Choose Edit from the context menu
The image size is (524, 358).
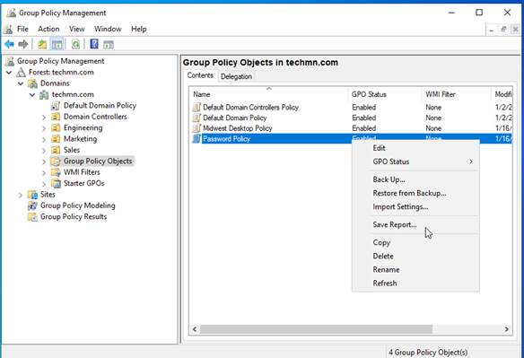click(415, 148)
